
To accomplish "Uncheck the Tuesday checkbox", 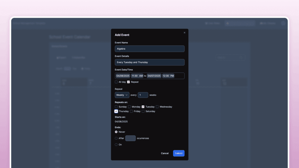I will (143, 107).
